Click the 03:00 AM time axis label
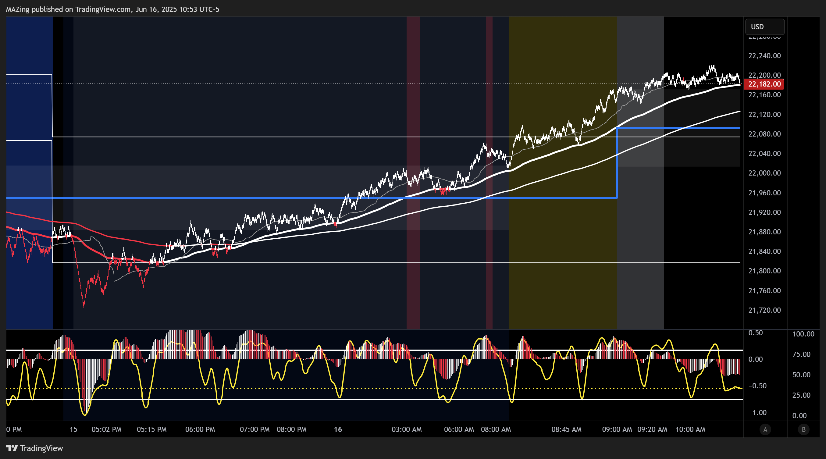The height and width of the screenshot is (459, 826). pyautogui.click(x=407, y=429)
